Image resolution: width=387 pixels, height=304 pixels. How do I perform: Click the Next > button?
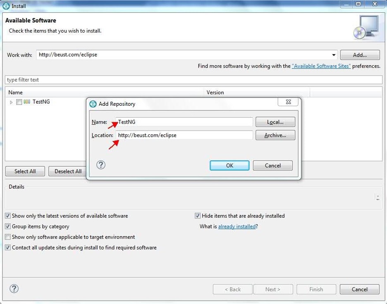[273, 289]
